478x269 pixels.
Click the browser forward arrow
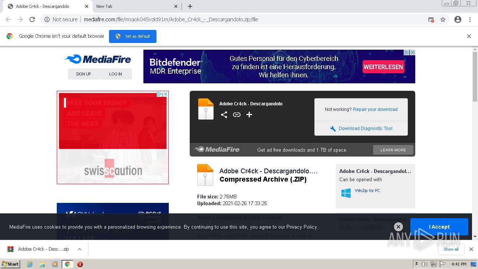click(x=20, y=19)
